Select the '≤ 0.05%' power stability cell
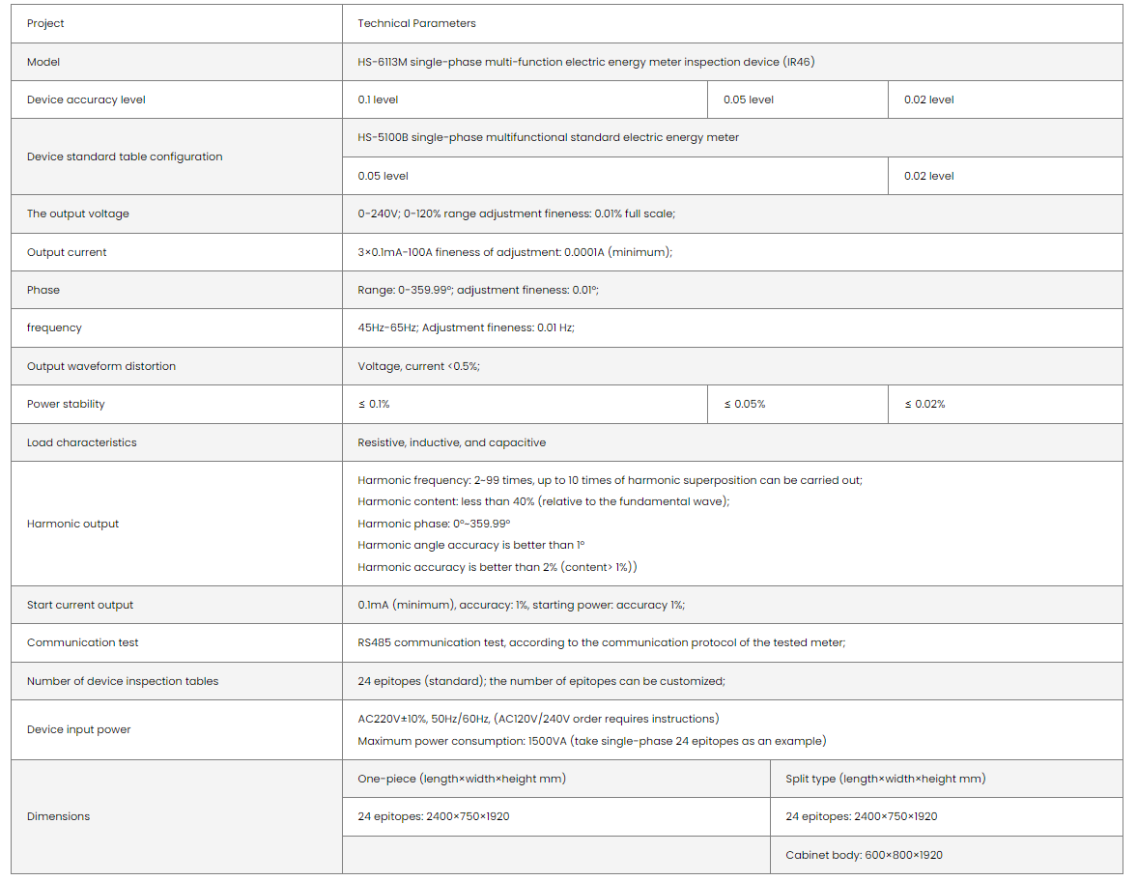This screenshot has width=1137, height=881. 744,404
